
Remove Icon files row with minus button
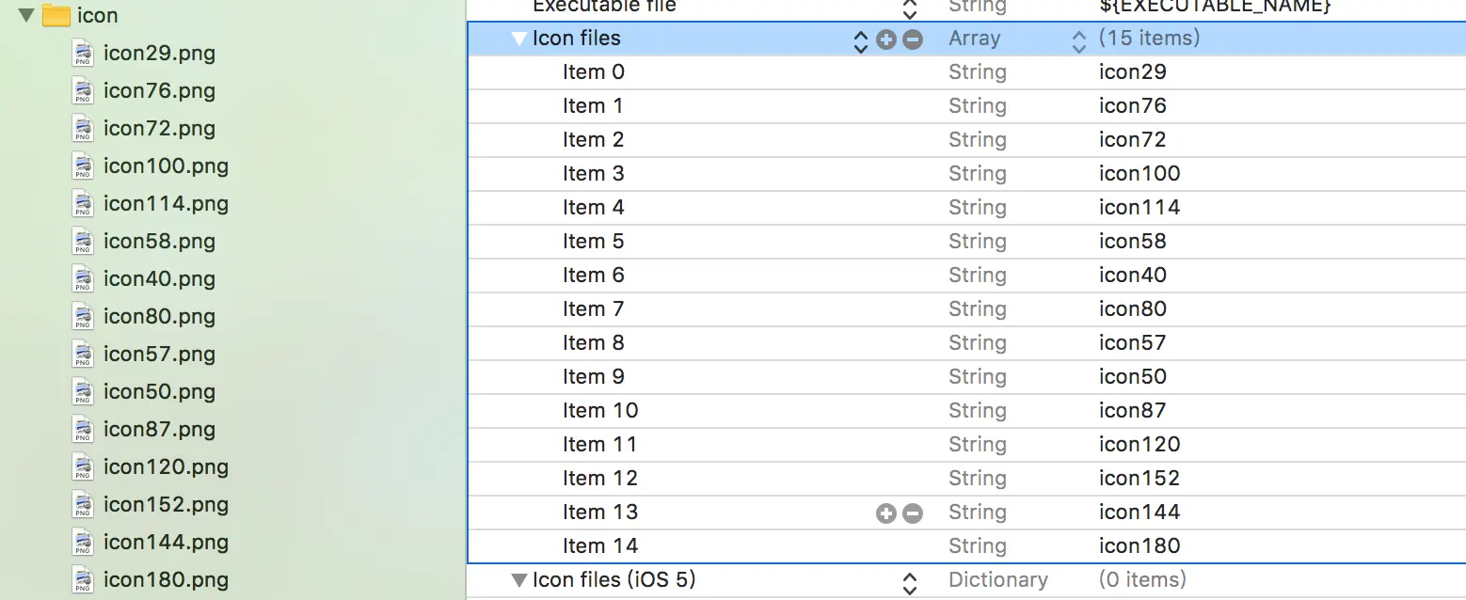(x=912, y=39)
